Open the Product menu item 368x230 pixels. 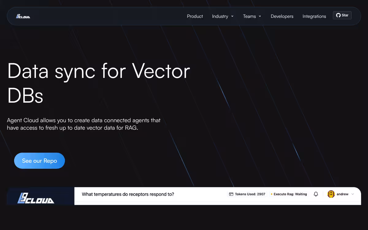pyautogui.click(x=195, y=16)
